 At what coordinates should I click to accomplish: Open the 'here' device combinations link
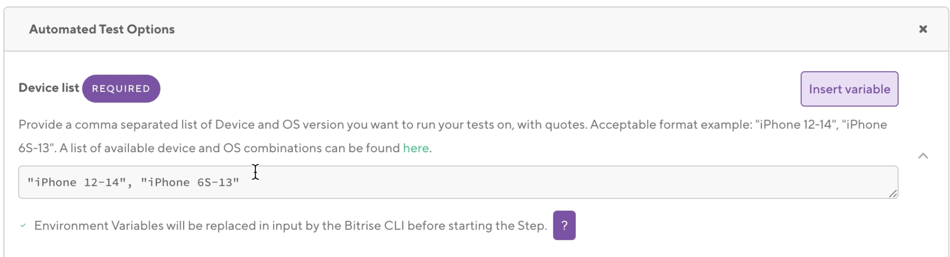pos(415,148)
